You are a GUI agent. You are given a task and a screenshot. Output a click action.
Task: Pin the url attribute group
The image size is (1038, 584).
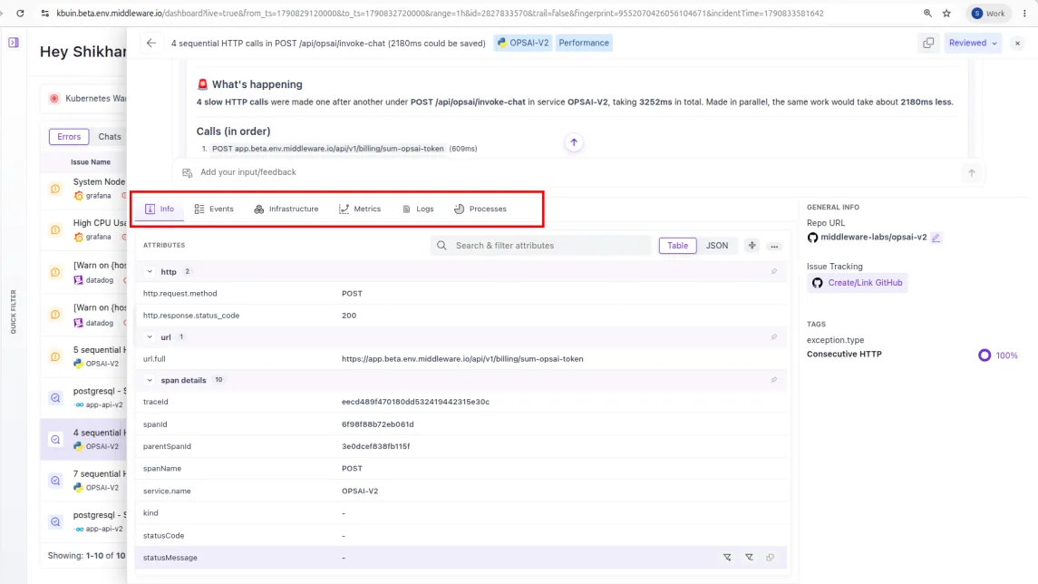[774, 337]
